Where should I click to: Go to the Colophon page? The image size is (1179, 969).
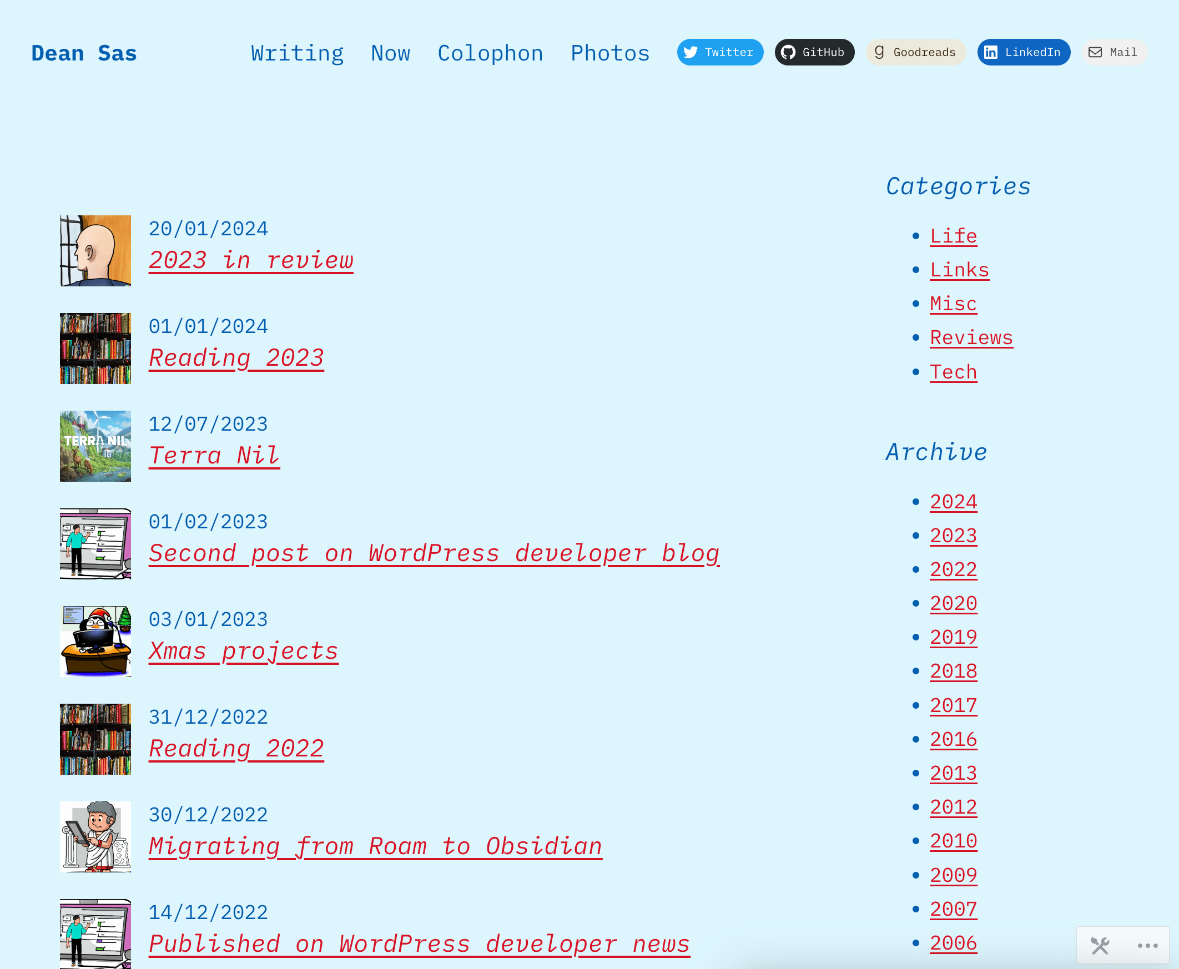[x=490, y=54]
